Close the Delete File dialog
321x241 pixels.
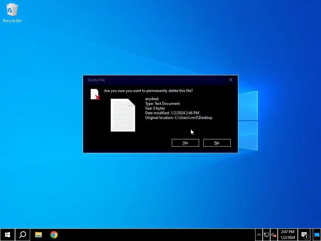[231, 80]
